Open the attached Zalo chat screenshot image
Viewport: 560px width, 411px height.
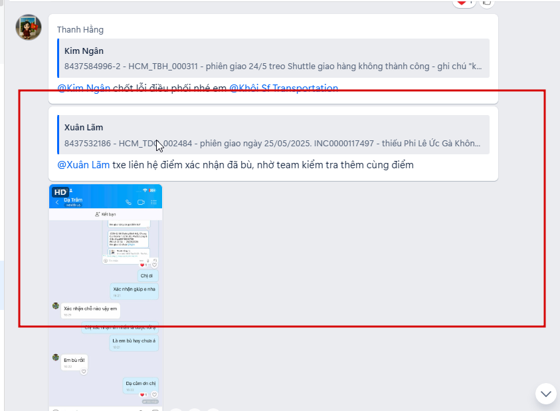(x=106, y=297)
